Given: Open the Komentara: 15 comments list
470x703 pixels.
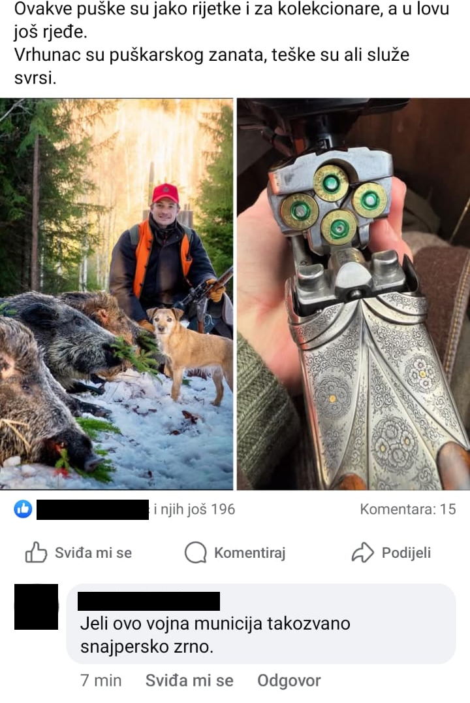Looking at the screenshot, I should [408, 509].
